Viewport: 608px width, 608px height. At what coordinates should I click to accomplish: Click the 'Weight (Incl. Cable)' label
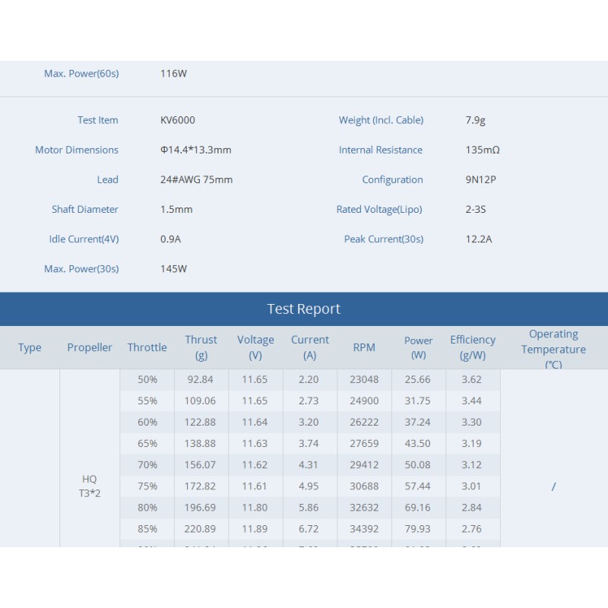click(382, 120)
